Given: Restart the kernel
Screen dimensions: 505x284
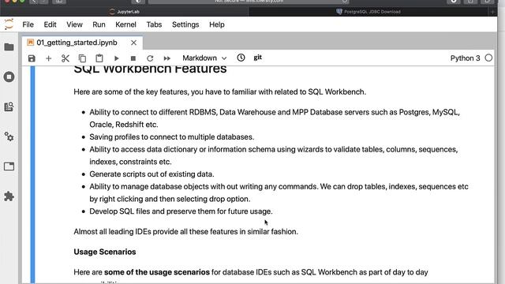Looking at the screenshot, I should click(150, 58).
